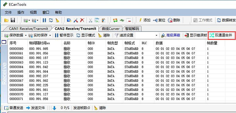Open the 文件 menu
Image resolution: width=236 pixels, height=113 pixels.
(8, 12)
